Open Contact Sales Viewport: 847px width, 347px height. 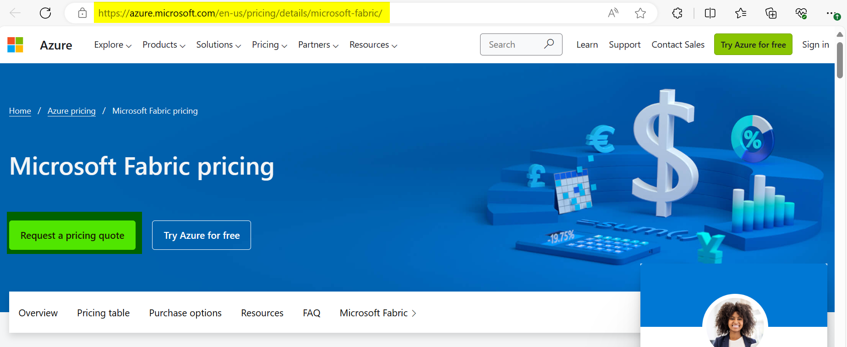(678, 44)
